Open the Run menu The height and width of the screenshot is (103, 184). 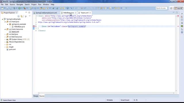[x=40, y=5]
